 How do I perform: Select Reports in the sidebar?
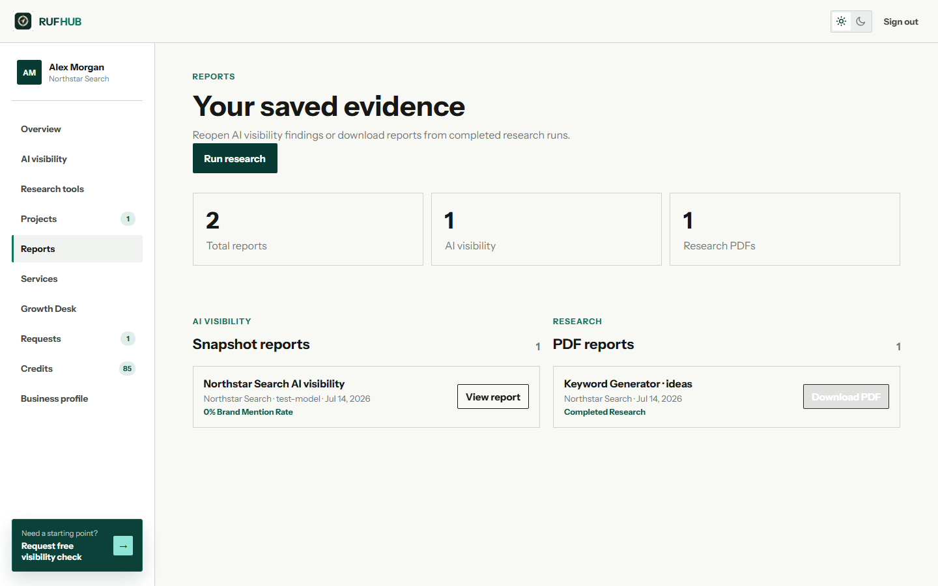coord(77,249)
